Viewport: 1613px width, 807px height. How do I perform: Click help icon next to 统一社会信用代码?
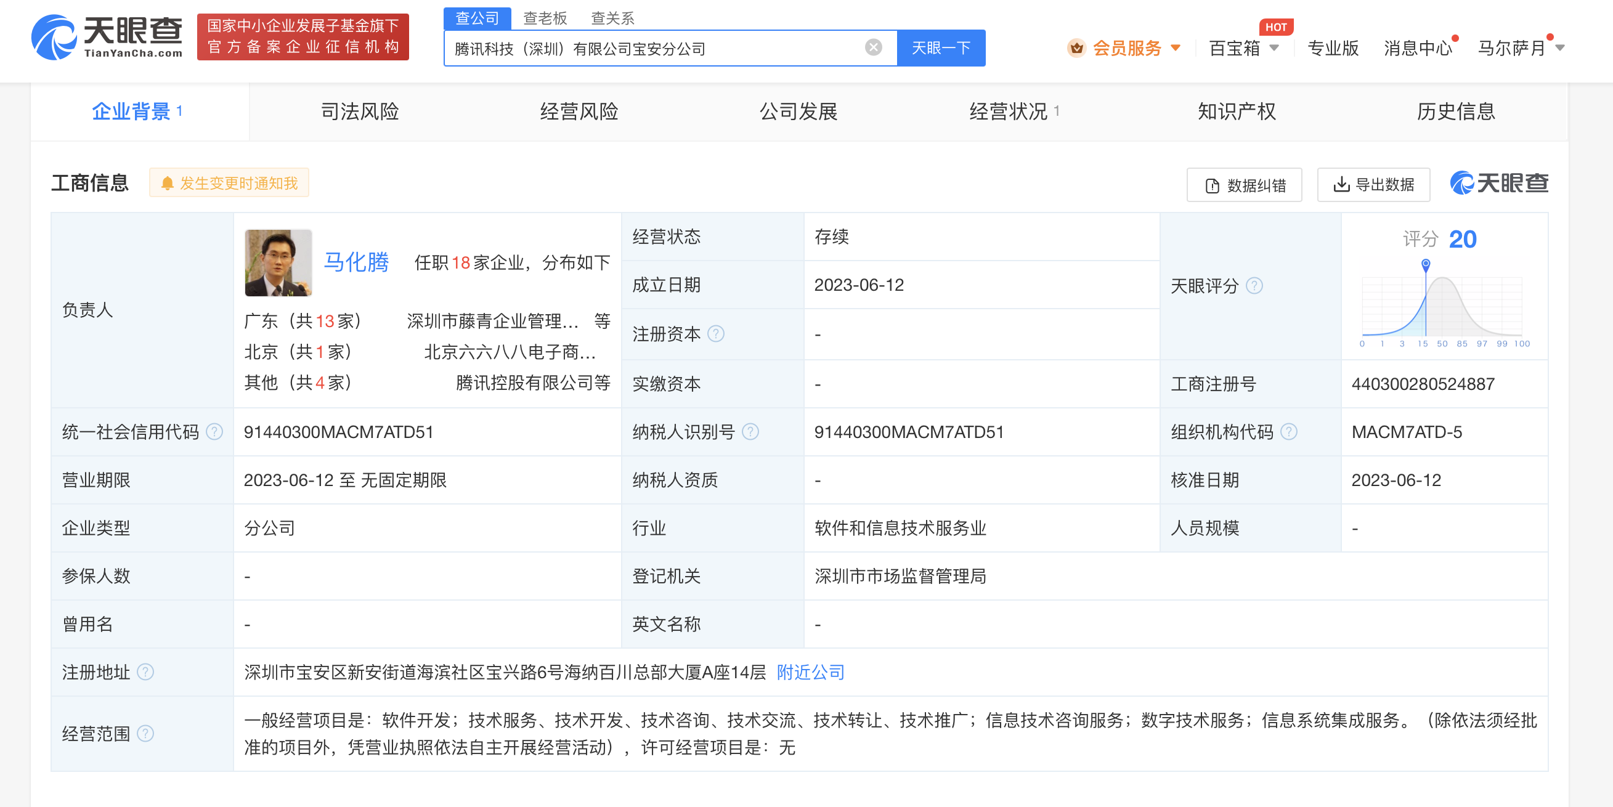(x=214, y=432)
